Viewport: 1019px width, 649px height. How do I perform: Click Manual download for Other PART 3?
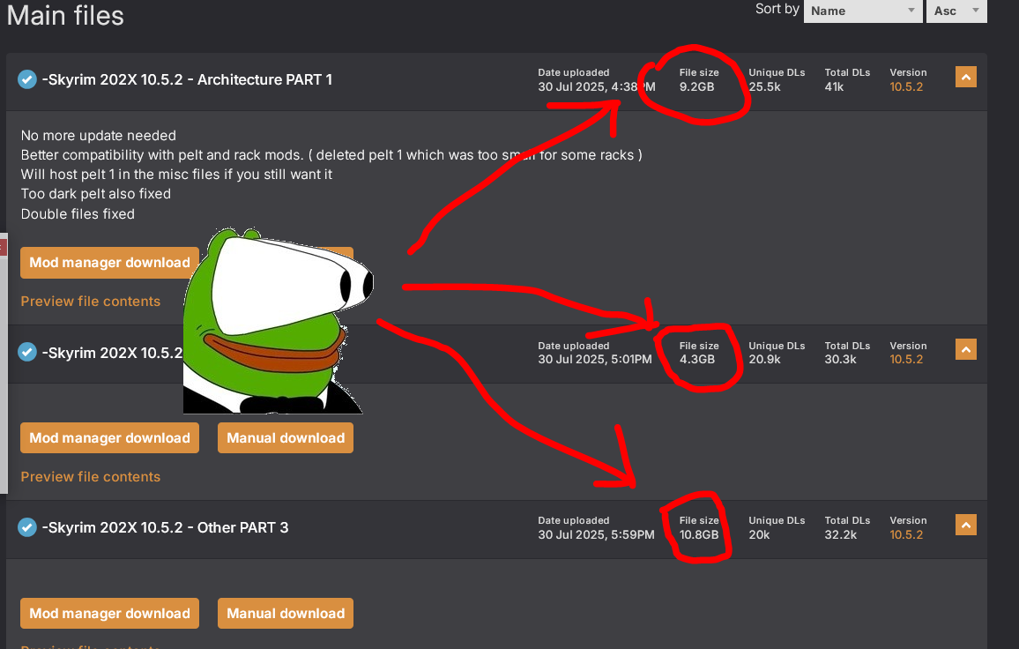tap(286, 613)
